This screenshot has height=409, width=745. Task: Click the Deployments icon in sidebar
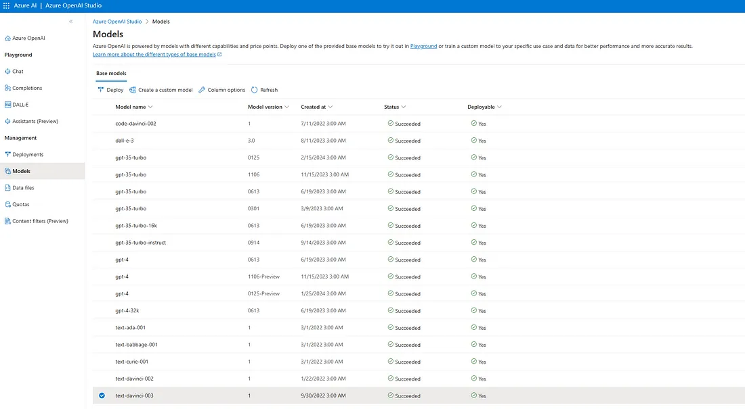click(7, 154)
